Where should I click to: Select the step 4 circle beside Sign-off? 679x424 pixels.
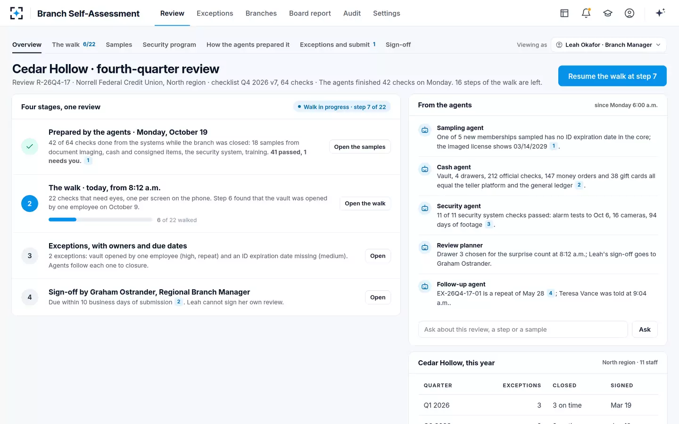[30, 297]
